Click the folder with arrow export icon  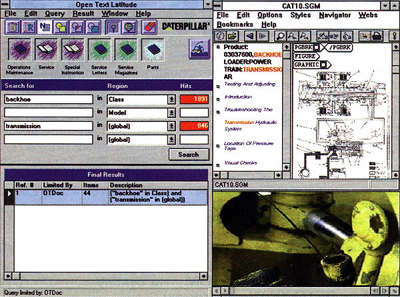coord(365,36)
